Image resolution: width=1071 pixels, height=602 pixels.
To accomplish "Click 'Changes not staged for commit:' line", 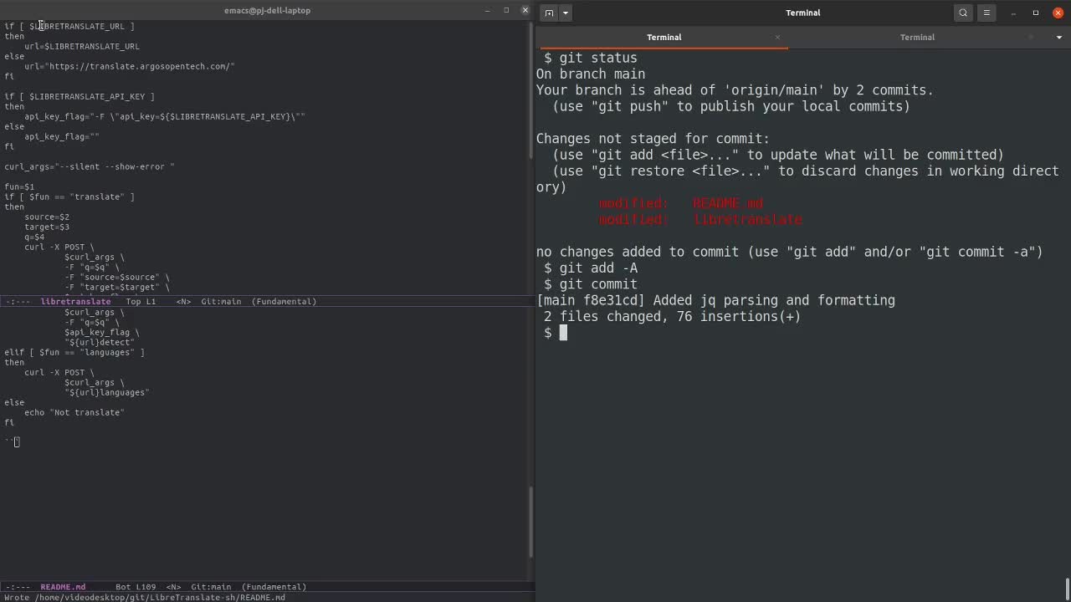I will (653, 139).
